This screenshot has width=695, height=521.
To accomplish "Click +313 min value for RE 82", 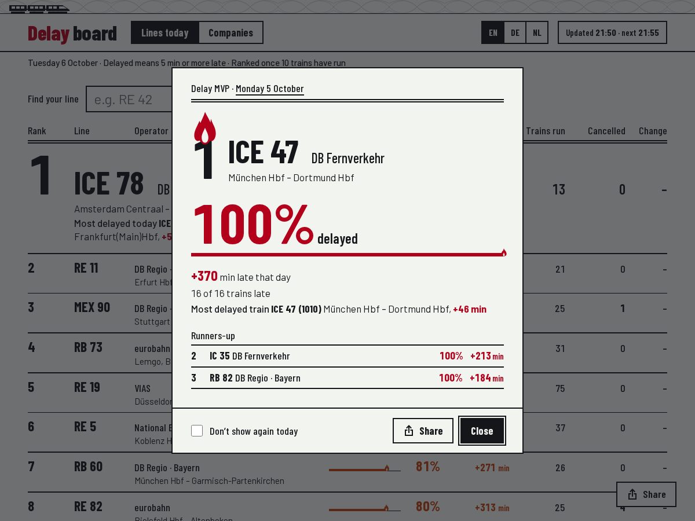I will [x=492, y=508].
